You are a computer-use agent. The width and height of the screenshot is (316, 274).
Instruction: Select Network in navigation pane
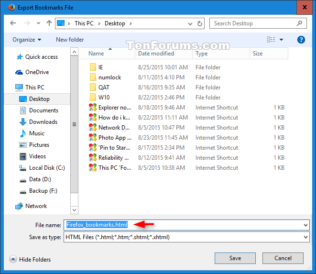[x=31, y=206]
